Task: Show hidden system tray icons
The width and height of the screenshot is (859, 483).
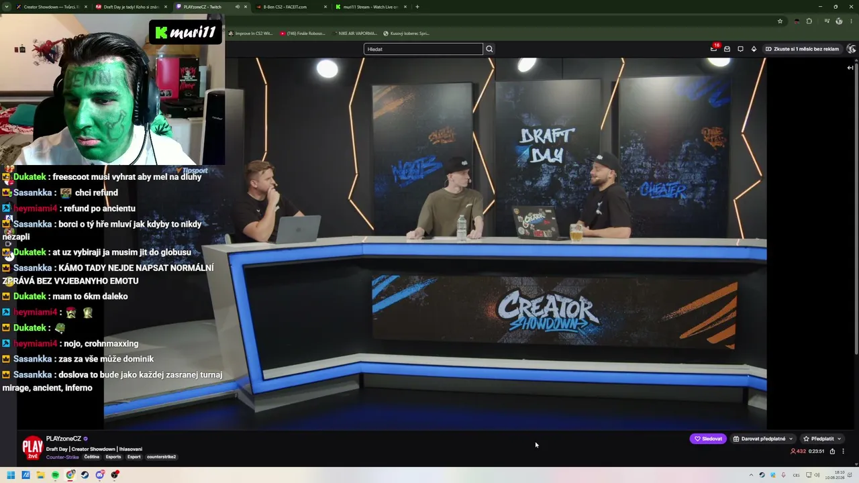Action: point(752,475)
